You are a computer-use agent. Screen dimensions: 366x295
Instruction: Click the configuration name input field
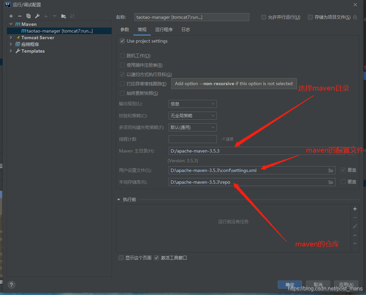coord(191,17)
